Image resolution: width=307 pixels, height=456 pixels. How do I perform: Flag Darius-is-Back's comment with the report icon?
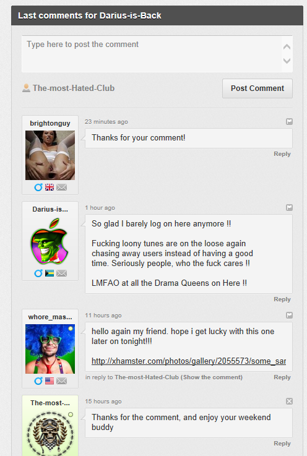coord(289,207)
